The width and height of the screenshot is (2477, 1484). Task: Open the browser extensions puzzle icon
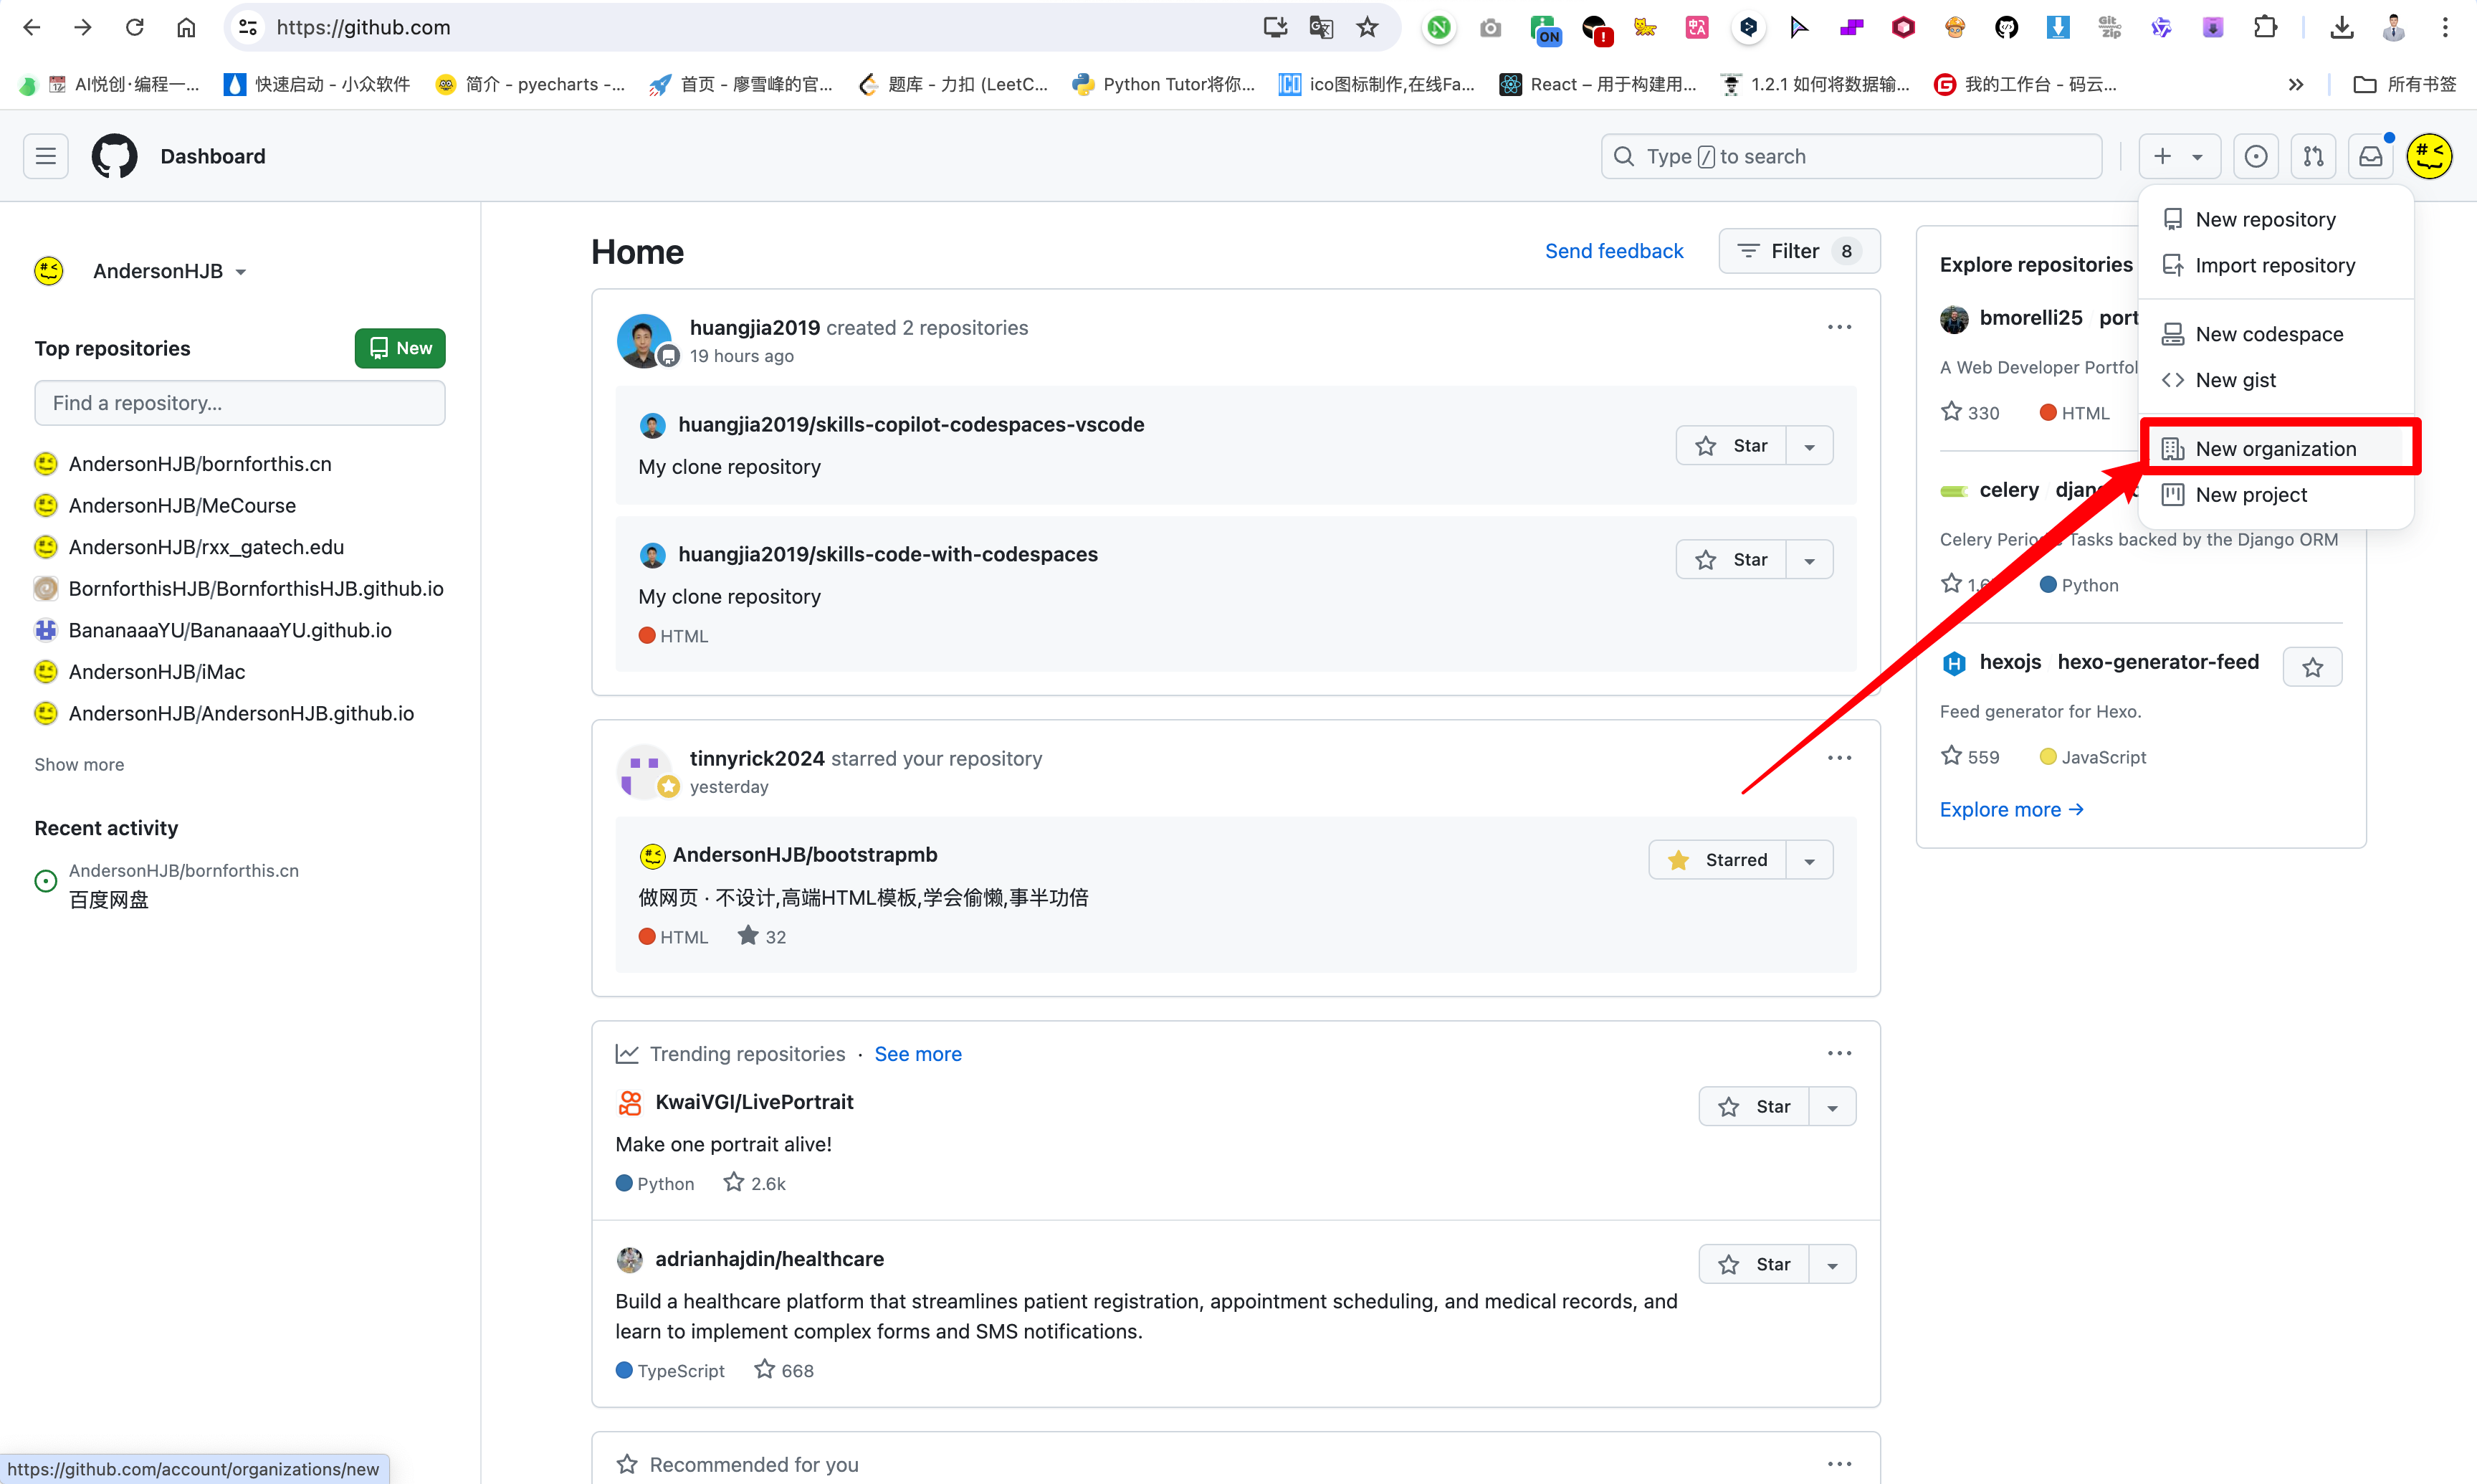tap(2265, 27)
